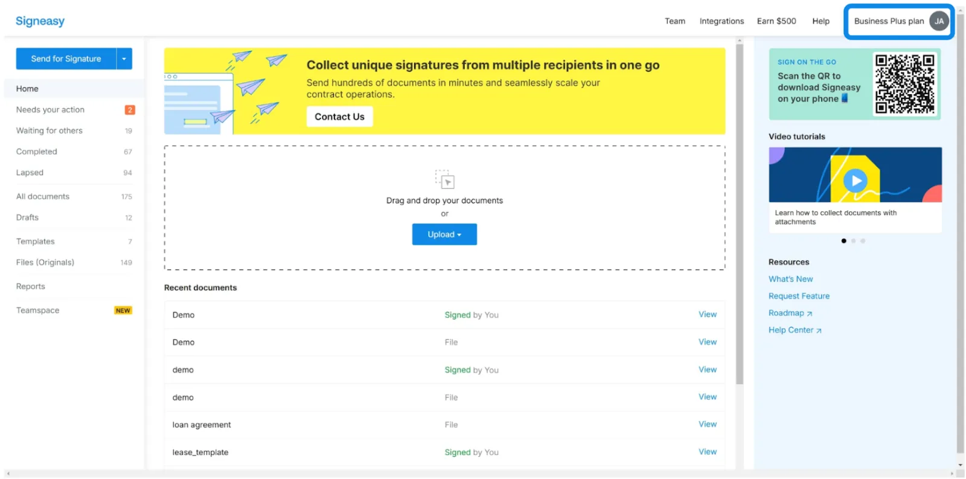The image size is (966, 479).
Task: Click the drag and drop upload area
Action: 444,208
